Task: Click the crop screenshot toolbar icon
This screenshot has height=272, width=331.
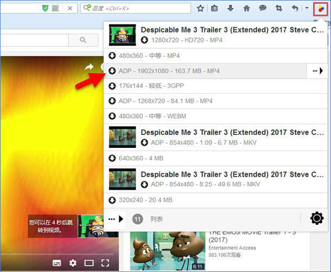Action: click(279, 9)
